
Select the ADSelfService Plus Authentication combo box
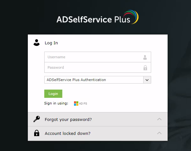98,80
